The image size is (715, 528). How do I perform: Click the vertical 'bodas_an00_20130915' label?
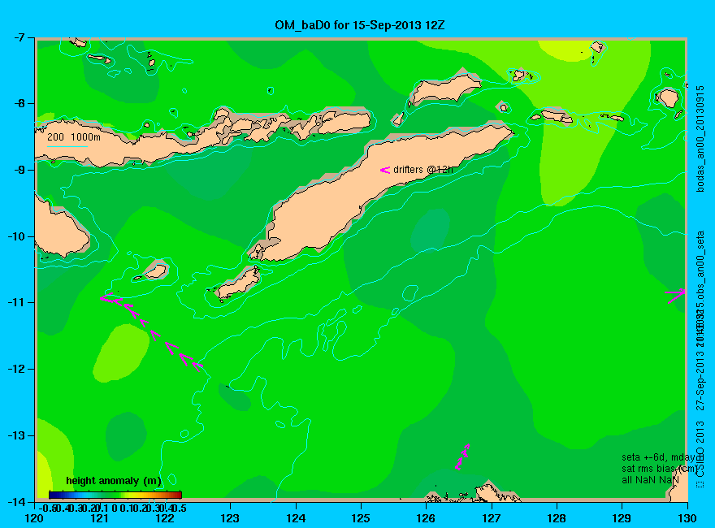pyautogui.click(x=700, y=139)
